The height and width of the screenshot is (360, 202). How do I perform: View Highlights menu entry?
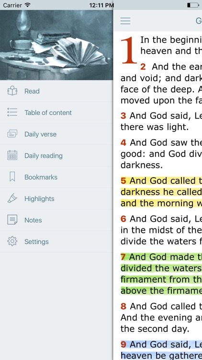pos(56,199)
